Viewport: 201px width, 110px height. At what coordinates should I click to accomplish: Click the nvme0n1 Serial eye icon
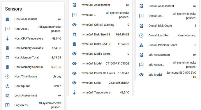click(x=74, y=83)
